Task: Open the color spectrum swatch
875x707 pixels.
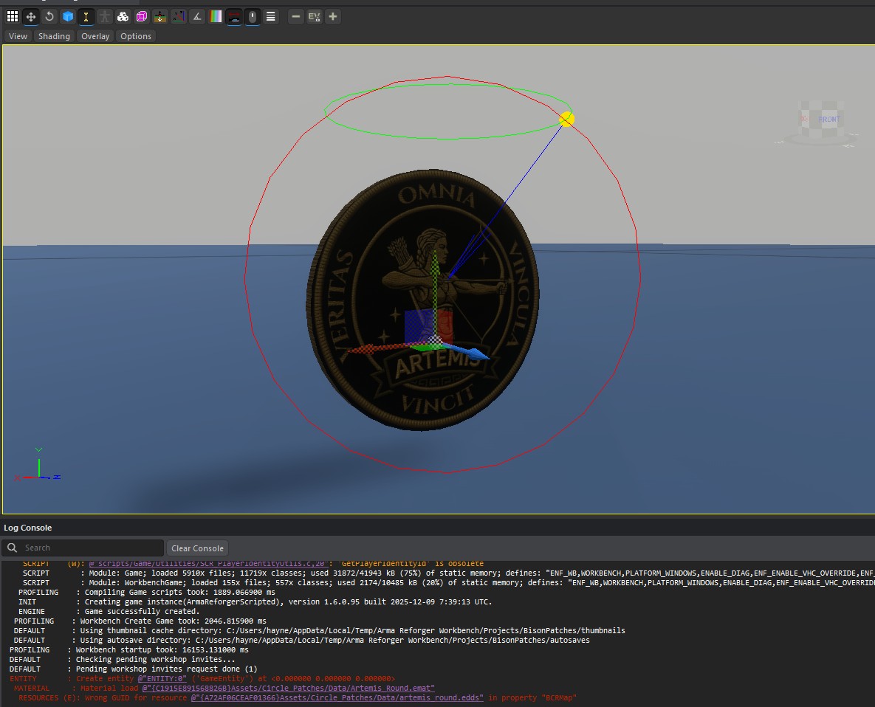Action: pyautogui.click(x=216, y=16)
